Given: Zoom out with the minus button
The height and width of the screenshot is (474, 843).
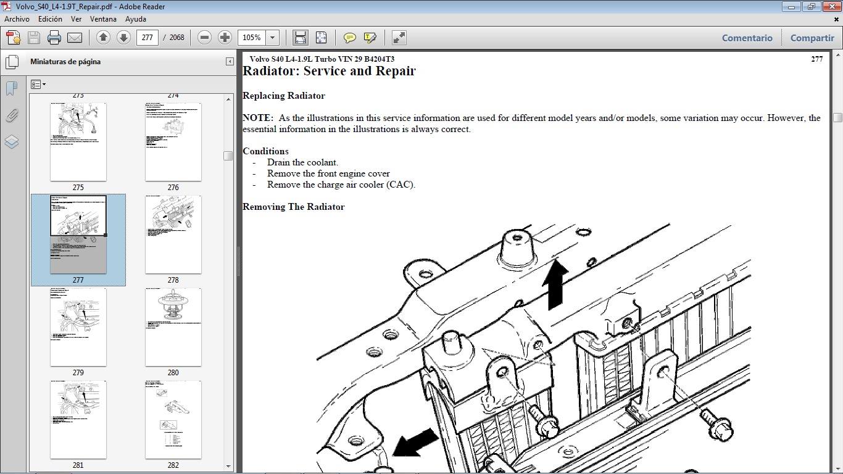Looking at the screenshot, I should point(204,38).
